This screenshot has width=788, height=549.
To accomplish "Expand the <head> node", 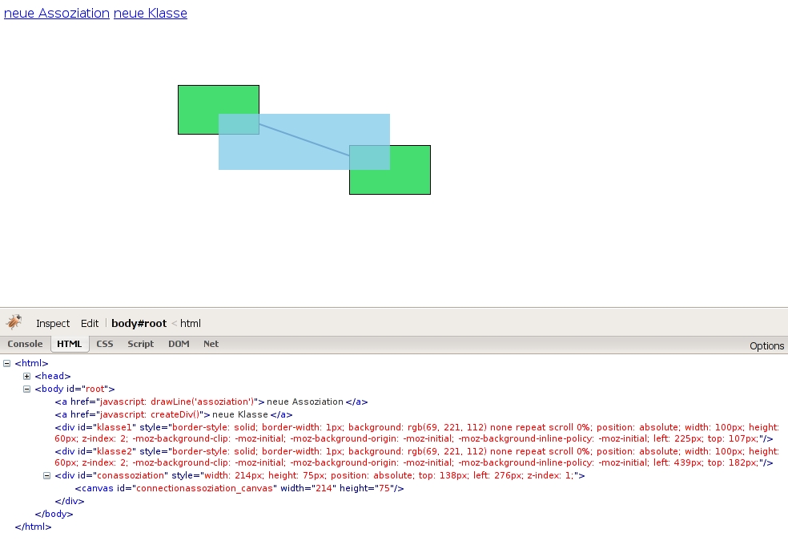I will pyautogui.click(x=27, y=376).
